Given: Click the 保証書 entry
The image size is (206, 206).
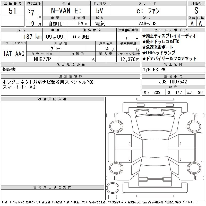Looking at the screenshot, I should pos(9,70).
